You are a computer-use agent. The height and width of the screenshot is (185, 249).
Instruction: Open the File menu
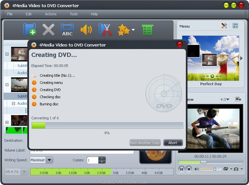(x=10, y=14)
